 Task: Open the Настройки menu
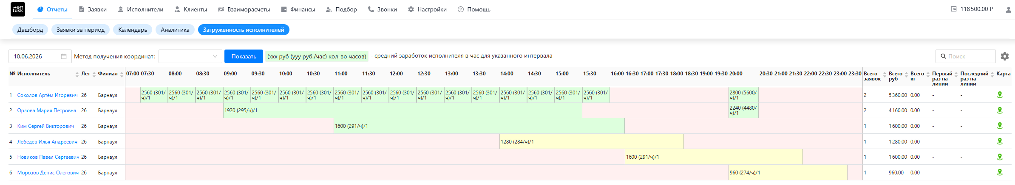coord(427,9)
